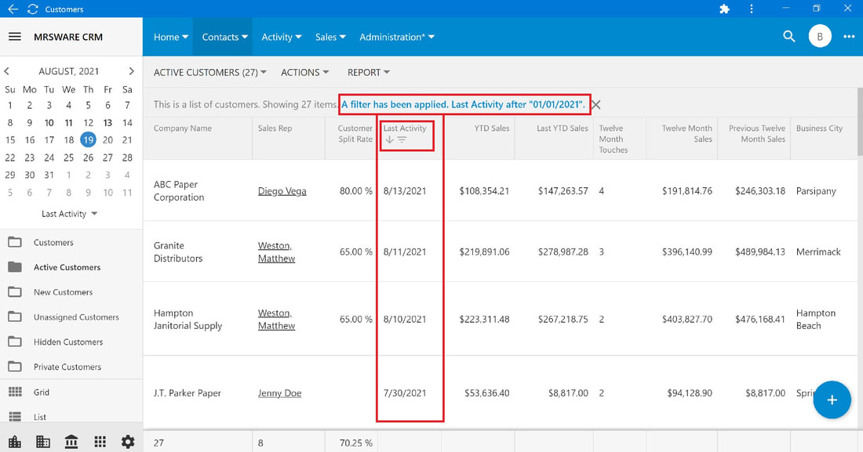Screen dimensions: 863x452
Task: Open the Active Customers (27) view dropdown
Action: (x=209, y=73)
